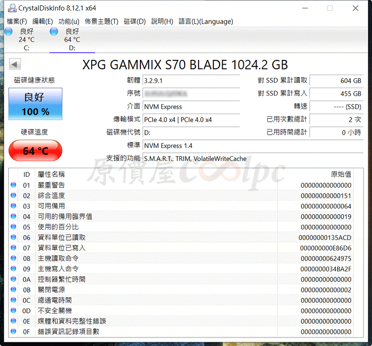Viewport: 372px width, 346px height.
Task: Click raw value 0000000135ACD
Action: click(325, 237)
